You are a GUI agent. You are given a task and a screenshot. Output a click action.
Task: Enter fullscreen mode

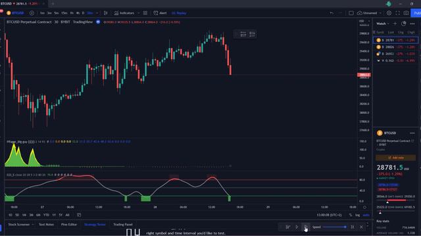point(397,13)
